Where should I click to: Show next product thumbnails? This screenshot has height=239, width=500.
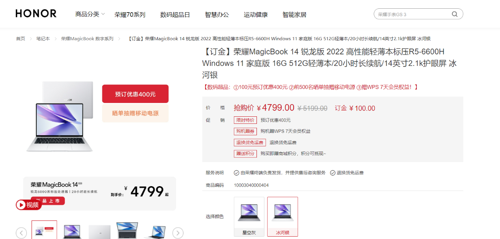(178, 233)
